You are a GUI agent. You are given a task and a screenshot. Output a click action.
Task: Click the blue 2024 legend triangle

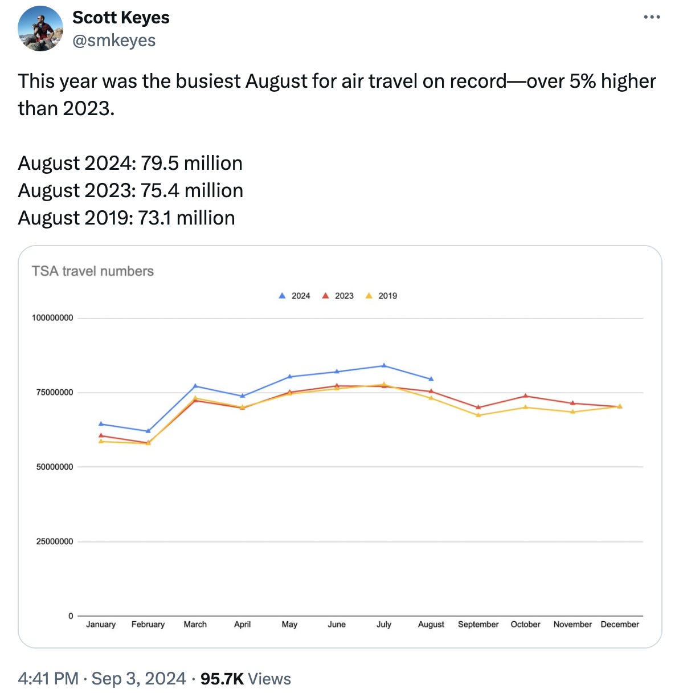(282, 296)
